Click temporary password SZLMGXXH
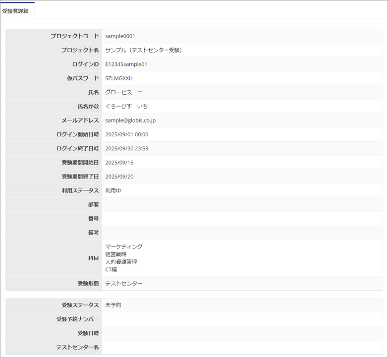This screenshot has width=388, height=358. (119, 78)
